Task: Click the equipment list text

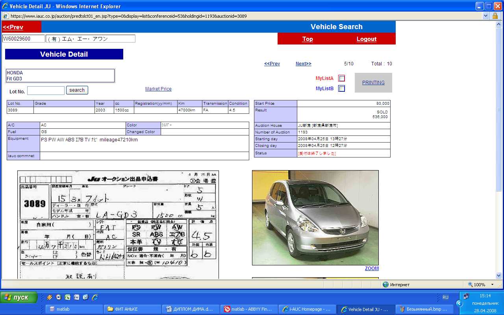Action: 89,140
